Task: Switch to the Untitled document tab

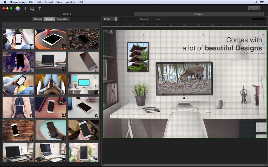Action: (x=67, y=14)
